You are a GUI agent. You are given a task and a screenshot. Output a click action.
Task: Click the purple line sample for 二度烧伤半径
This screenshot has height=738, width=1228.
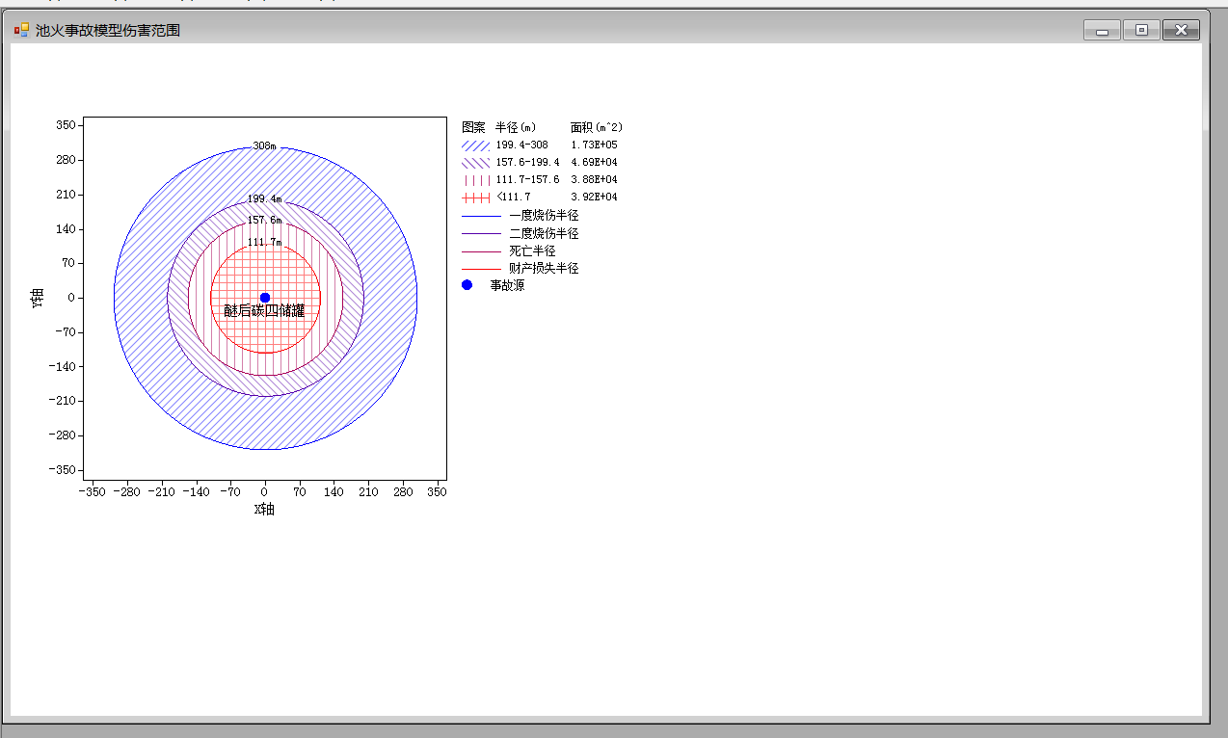[x=481, y=233]
